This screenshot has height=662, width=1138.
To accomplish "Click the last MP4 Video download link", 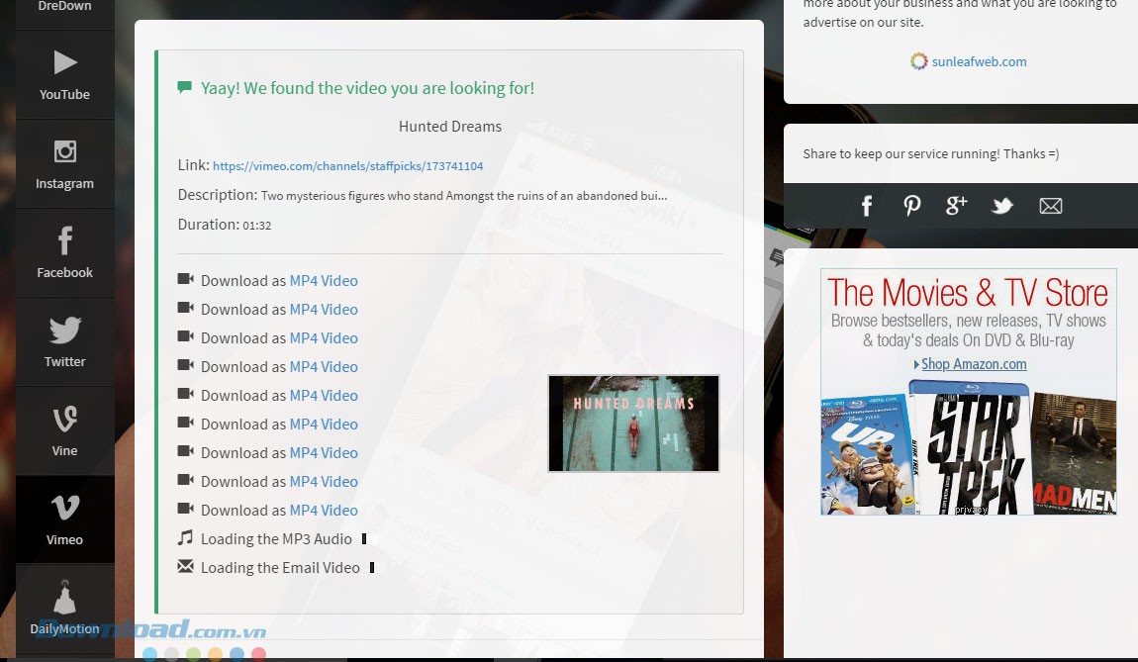I will tap(324, 511).
